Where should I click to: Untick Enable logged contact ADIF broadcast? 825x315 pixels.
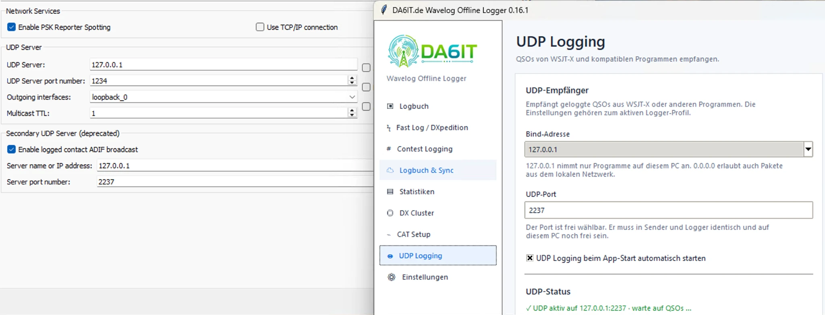pos(11,149)
